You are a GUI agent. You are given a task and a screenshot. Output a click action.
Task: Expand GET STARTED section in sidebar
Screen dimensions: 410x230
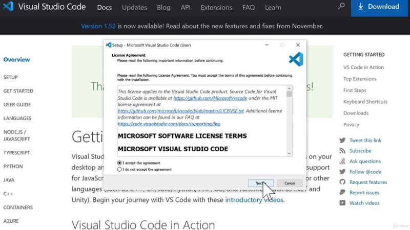point(18,91)
